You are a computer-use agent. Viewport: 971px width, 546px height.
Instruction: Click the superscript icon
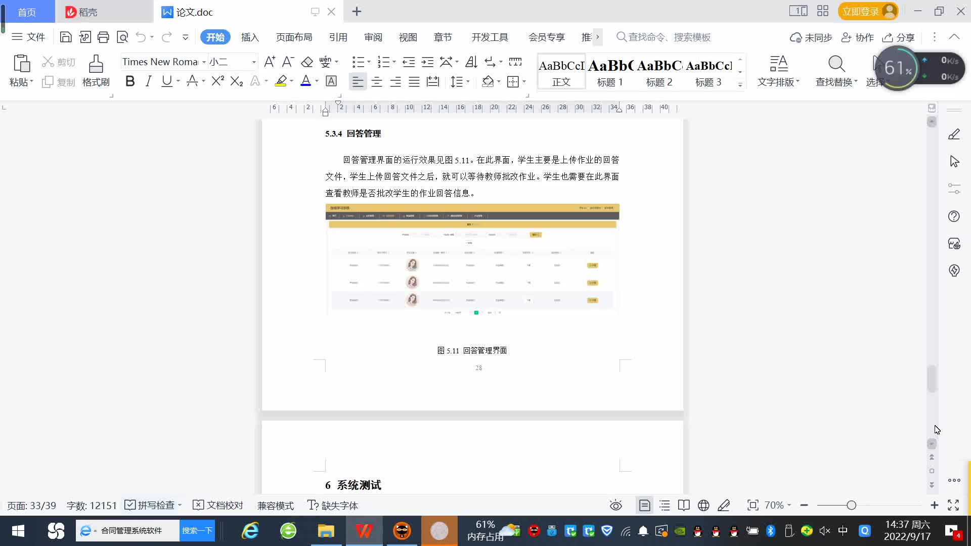217,81
